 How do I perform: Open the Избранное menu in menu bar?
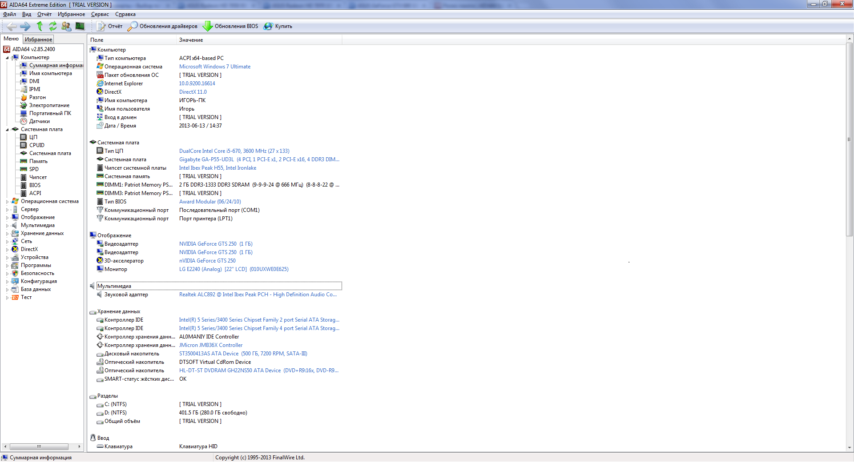click(71, 14)
